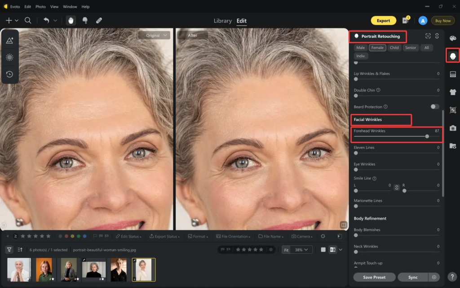Open the Photo menu

click(40, 7)
